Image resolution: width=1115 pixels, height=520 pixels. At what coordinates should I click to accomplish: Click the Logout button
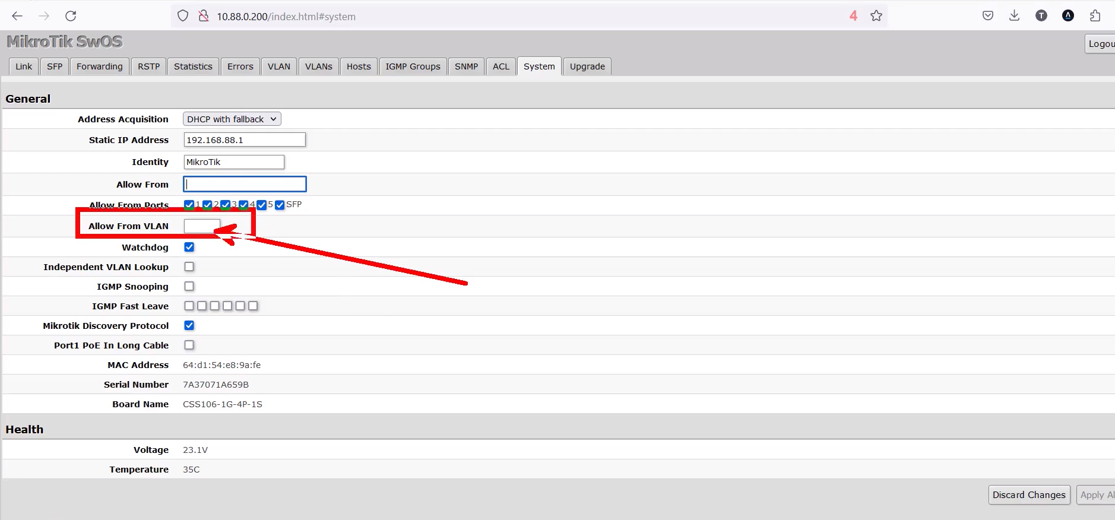click(1100, 44)
